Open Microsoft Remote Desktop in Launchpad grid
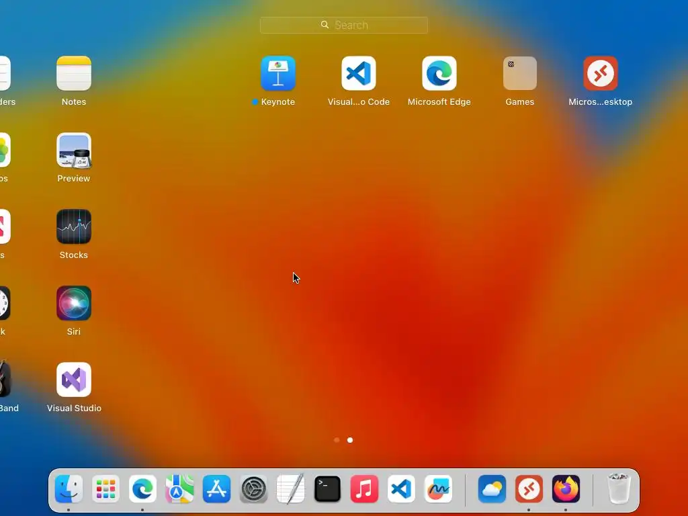 pyautogui.click(x=601, y=73)
